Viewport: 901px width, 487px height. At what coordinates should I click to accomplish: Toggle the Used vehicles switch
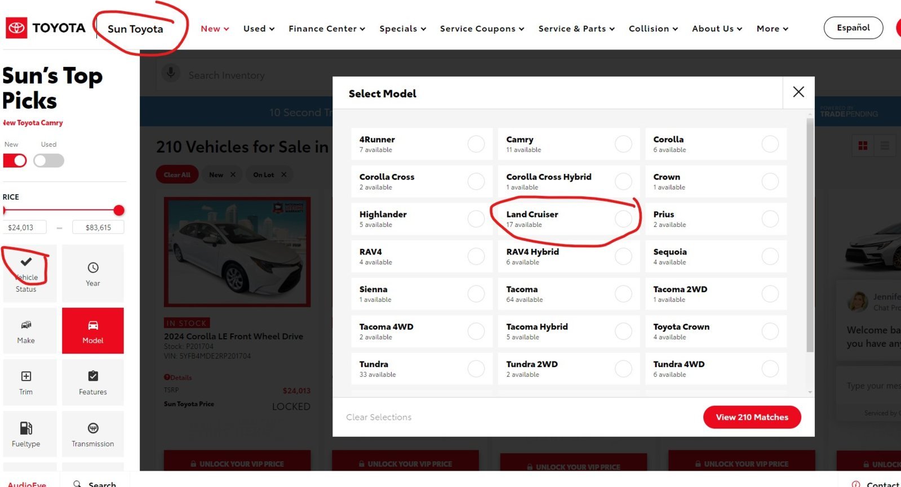pyautogui.click(x=48, y=160)
